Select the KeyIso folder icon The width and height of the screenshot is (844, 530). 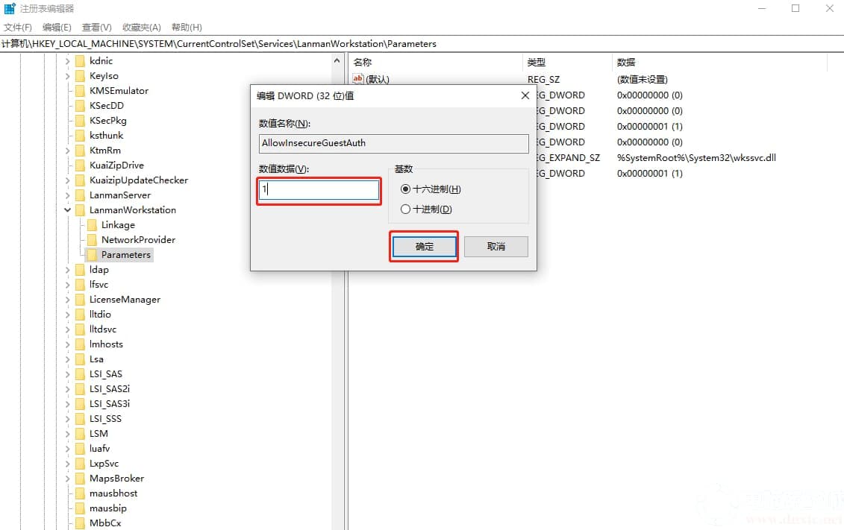tap(80, 76)
